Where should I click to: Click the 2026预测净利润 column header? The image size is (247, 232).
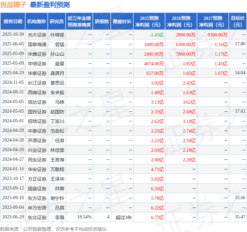(181, 21)
